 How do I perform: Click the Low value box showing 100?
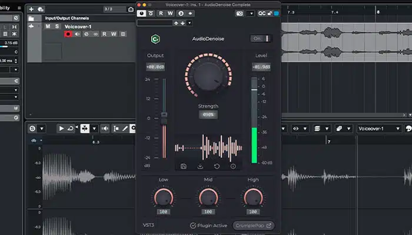[164, 211]
